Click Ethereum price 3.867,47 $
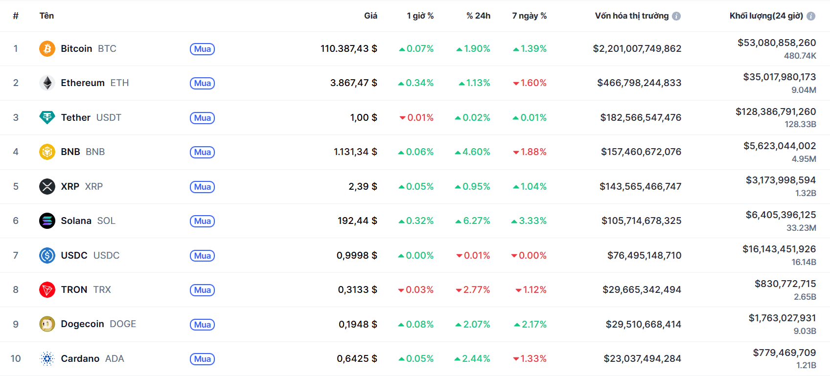 354,83
